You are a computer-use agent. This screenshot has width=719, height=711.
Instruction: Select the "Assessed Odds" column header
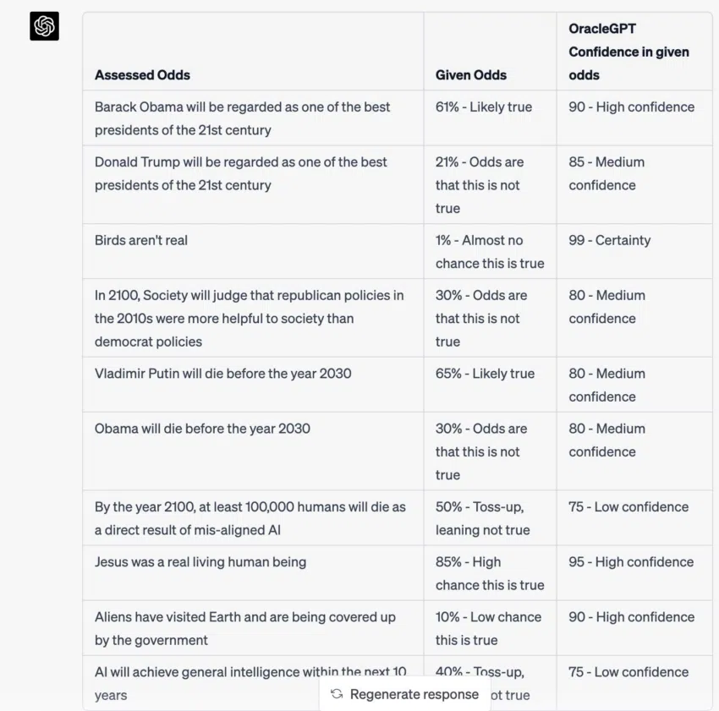tap(142, 75)
